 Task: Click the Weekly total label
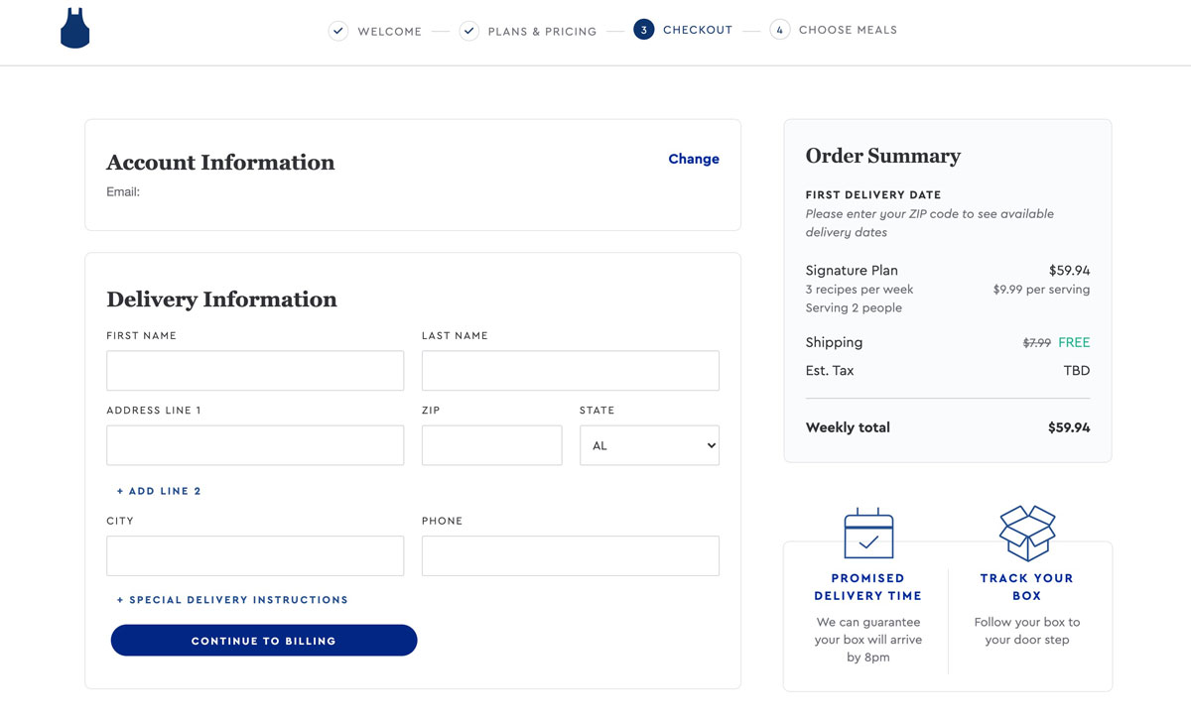848,427
